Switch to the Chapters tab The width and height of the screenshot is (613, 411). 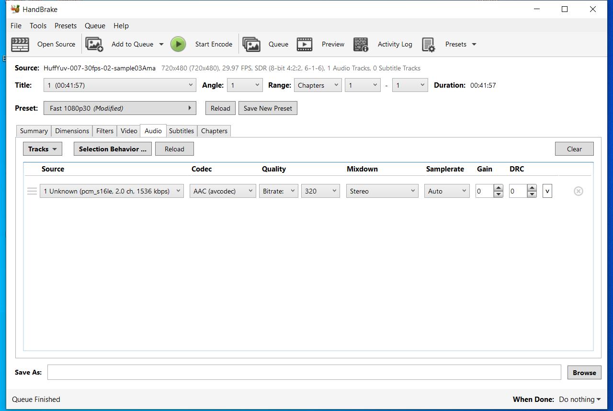tap(214, 131)
